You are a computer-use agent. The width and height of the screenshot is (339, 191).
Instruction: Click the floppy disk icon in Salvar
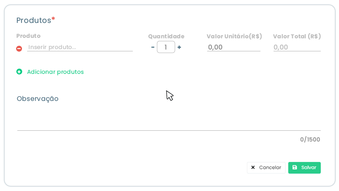click(x=295, y=168)
